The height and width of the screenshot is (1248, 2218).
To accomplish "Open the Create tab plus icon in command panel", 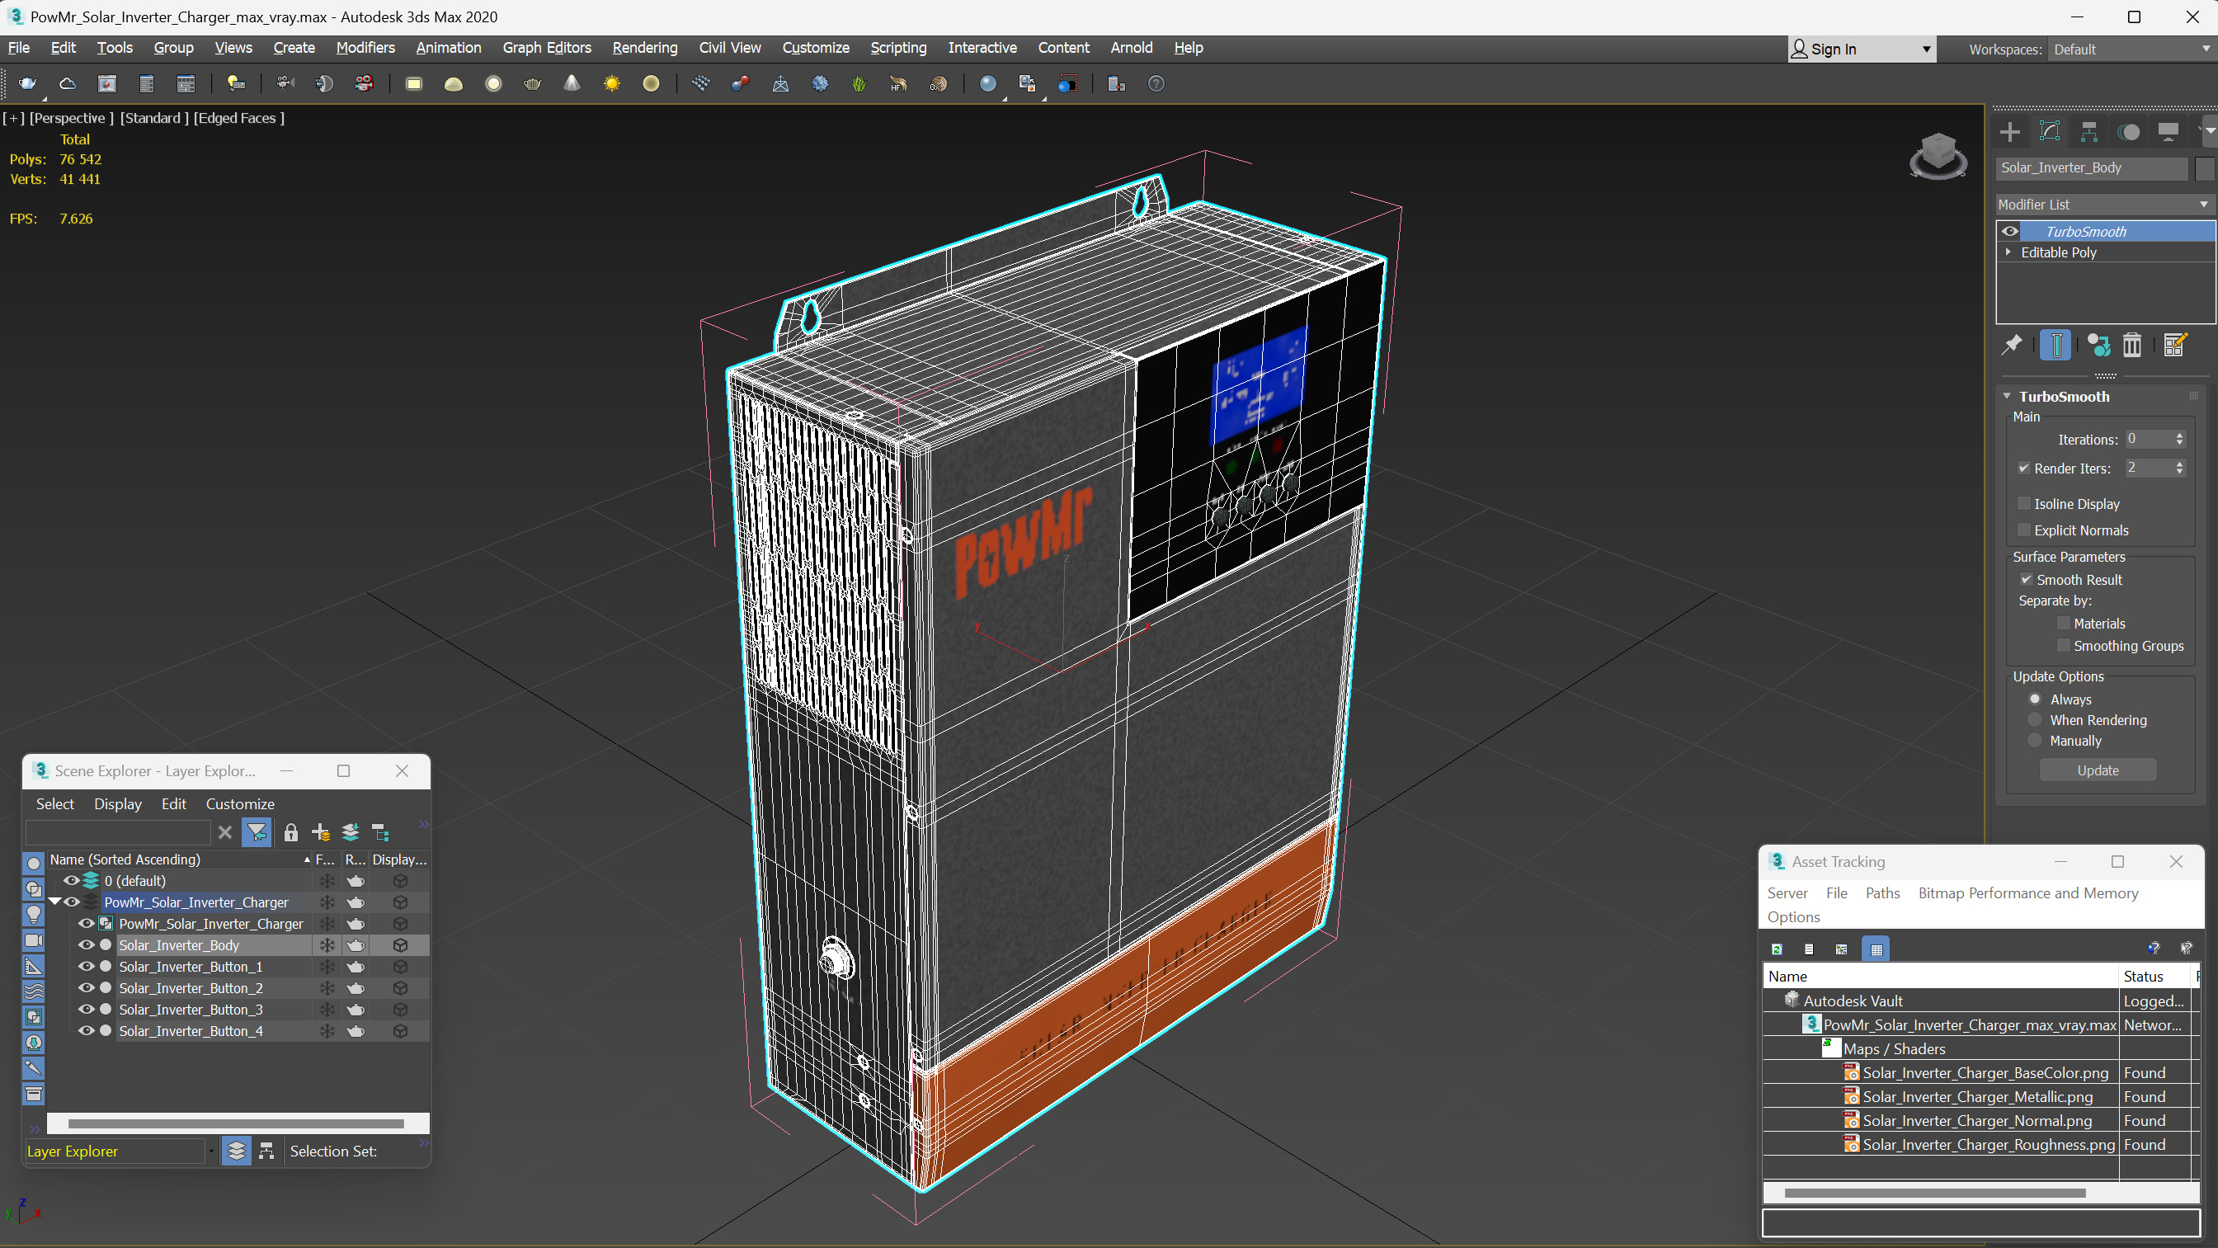I will point(2009,132).
